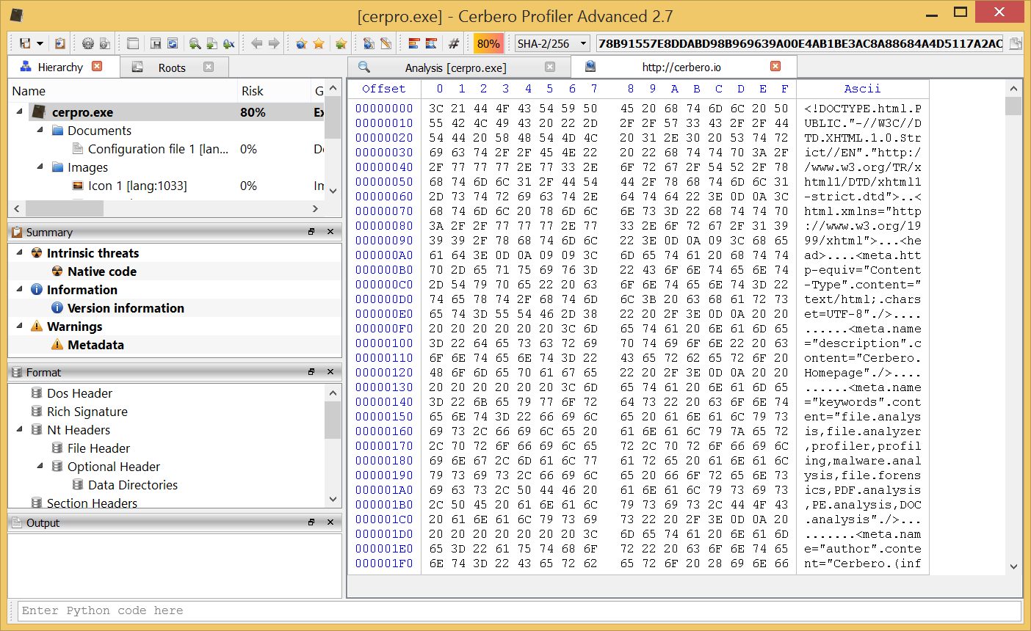Image resolution: width=1031 pixels, height=631 pixels.
Task: Click hex view vertical scrollbar down arrow
Action: point(1013,566)
